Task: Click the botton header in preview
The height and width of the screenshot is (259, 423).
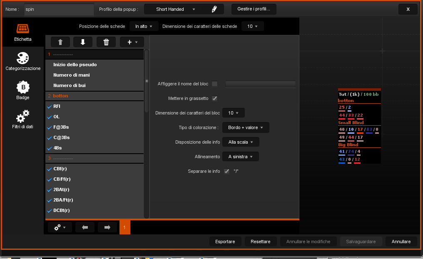Action: [x=346, y=101]
